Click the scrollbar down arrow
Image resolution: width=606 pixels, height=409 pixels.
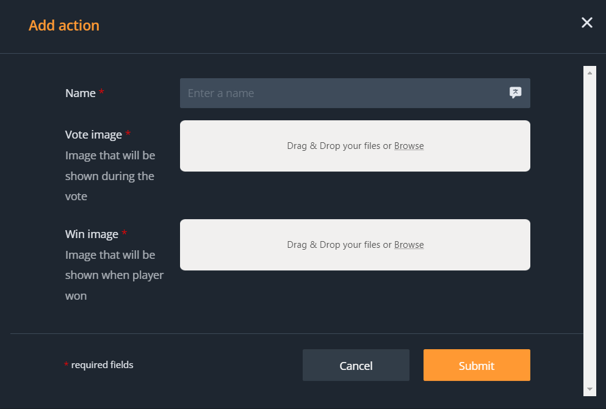click(590, 388)
